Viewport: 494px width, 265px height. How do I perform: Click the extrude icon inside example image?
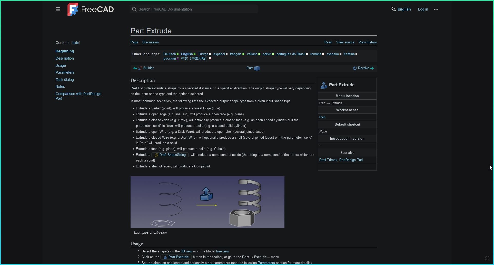[x=206, y=194]
